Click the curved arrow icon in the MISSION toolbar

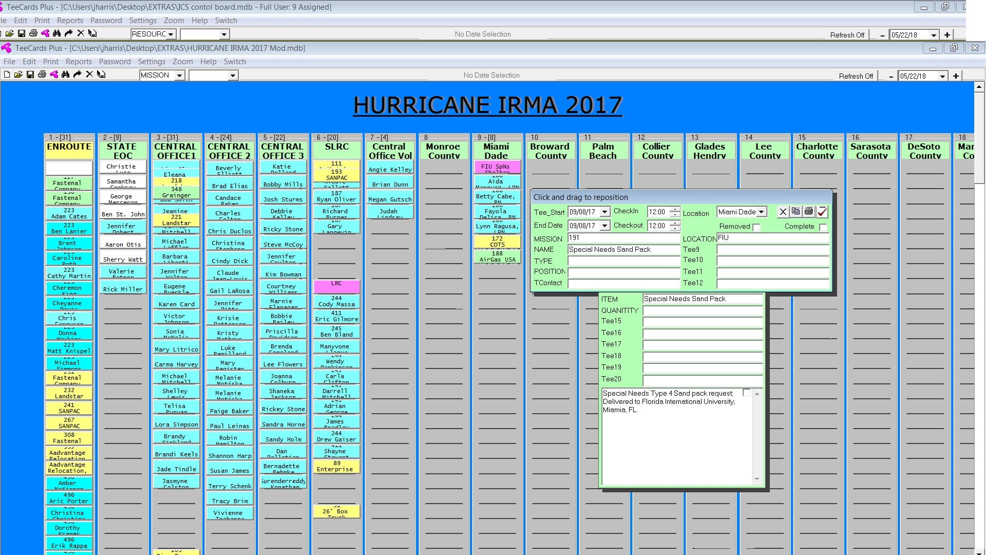[x=77, y=75]
